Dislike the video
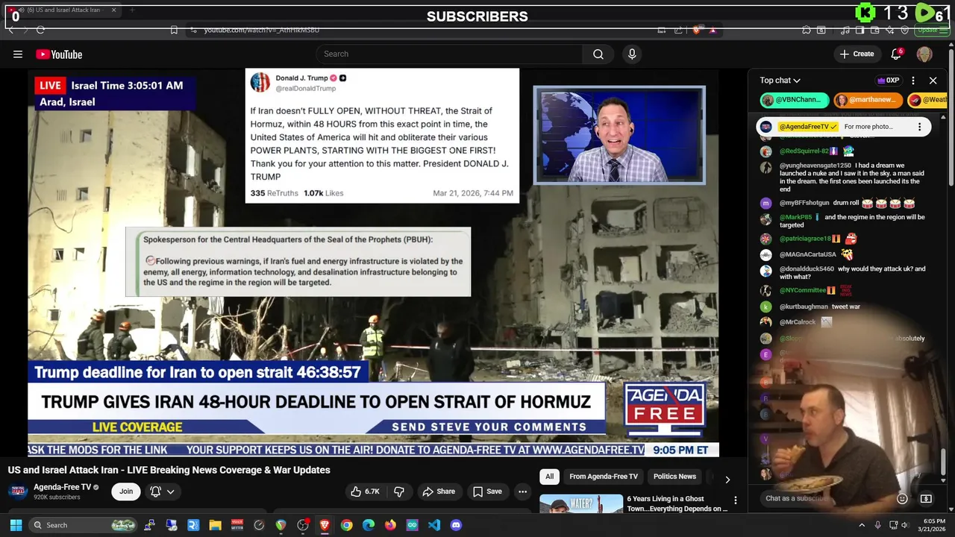This screenshot has height=537, width=955. coord(399,492)
